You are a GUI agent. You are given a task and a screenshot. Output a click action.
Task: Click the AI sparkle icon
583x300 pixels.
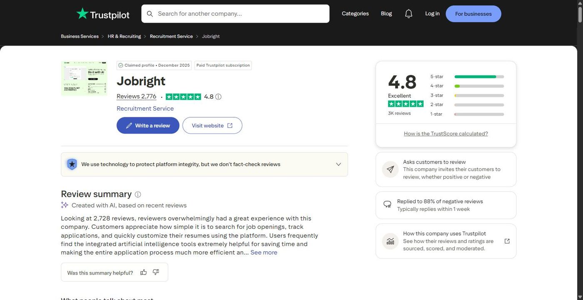(65, 205)
